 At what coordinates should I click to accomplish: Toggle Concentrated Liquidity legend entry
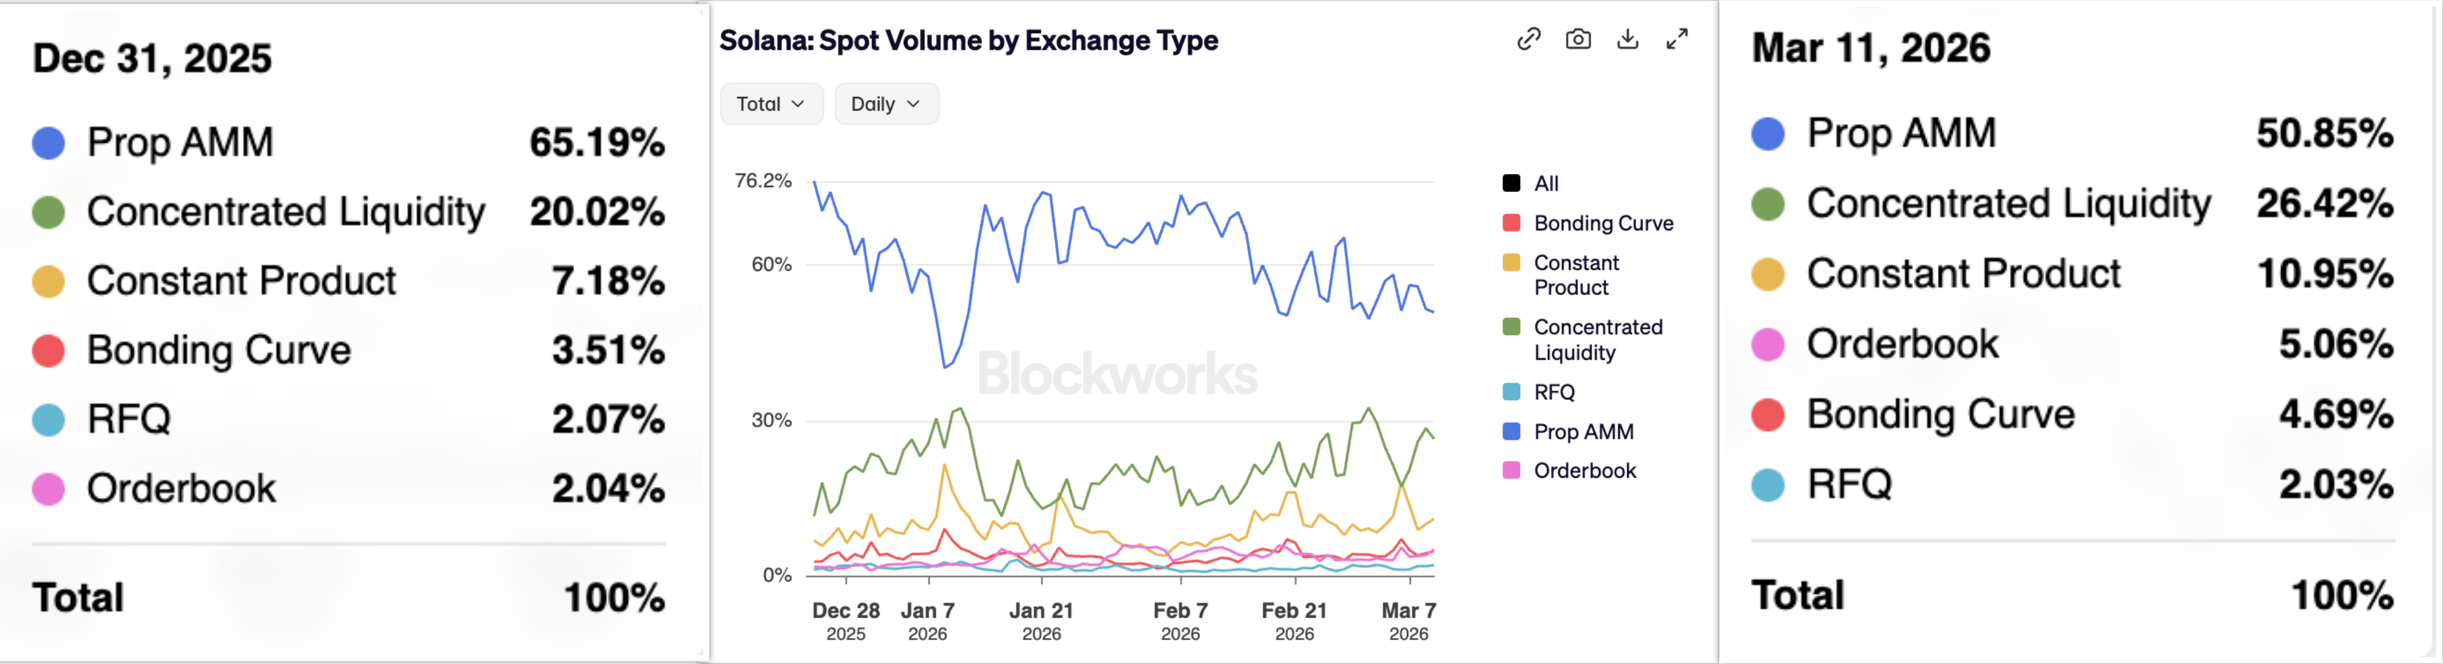coord(1597,339)
